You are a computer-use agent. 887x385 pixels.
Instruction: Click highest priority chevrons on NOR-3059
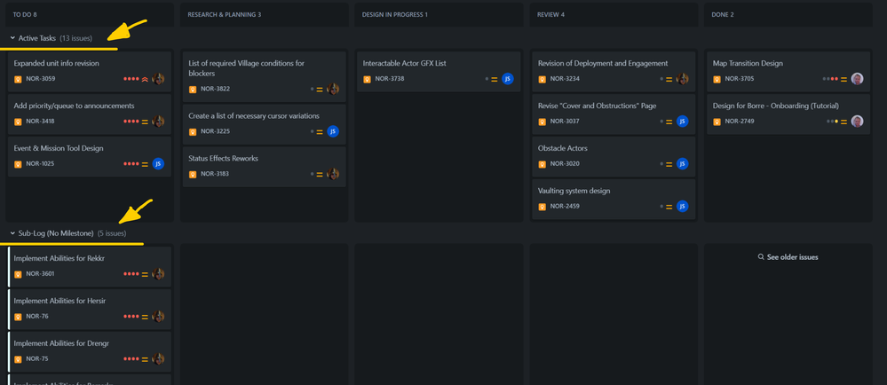tap(145, 79)
